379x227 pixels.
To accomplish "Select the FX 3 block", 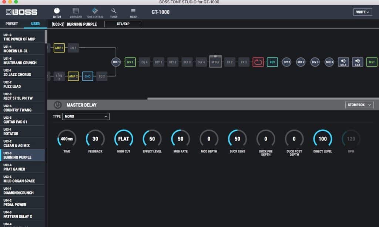I will point(244,62).
